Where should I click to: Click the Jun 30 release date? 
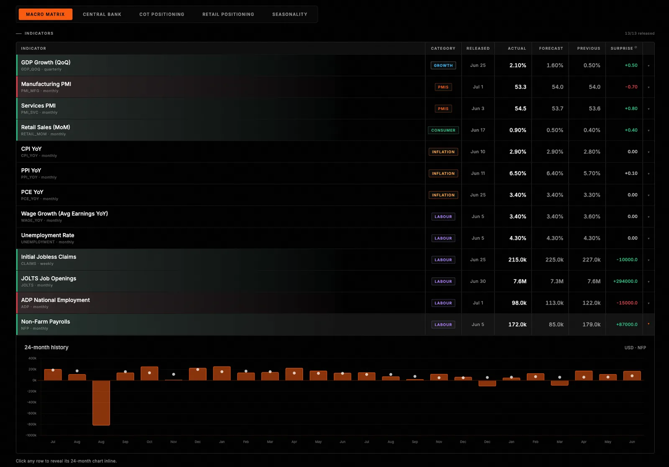[478, 281]
